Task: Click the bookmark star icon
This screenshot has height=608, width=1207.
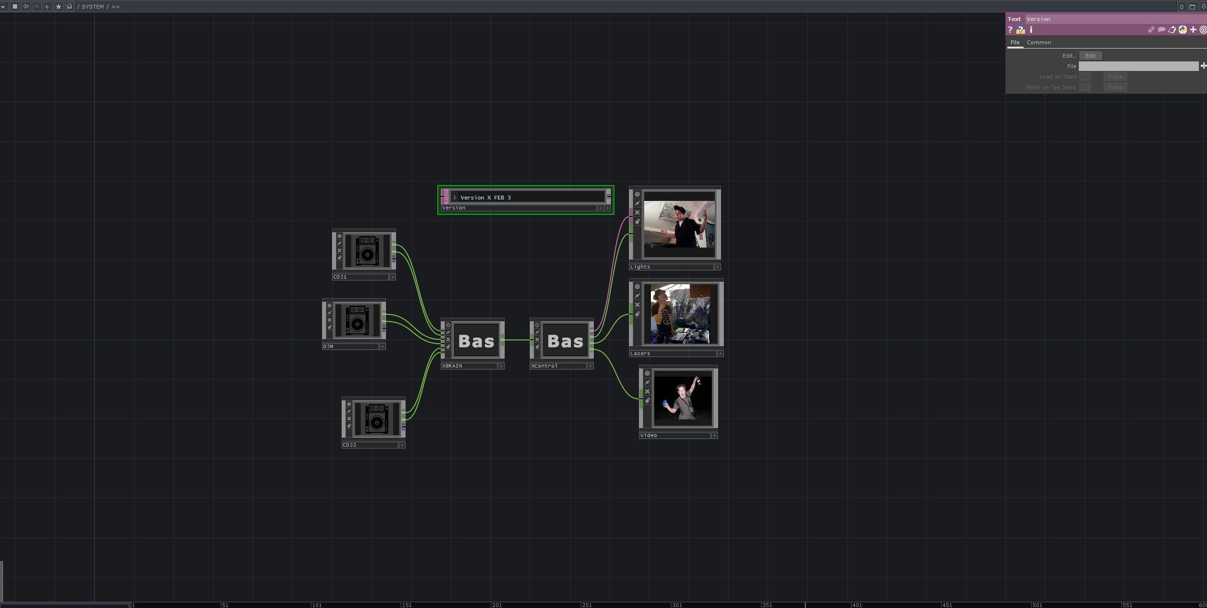Action: click(x=59, y=7)
